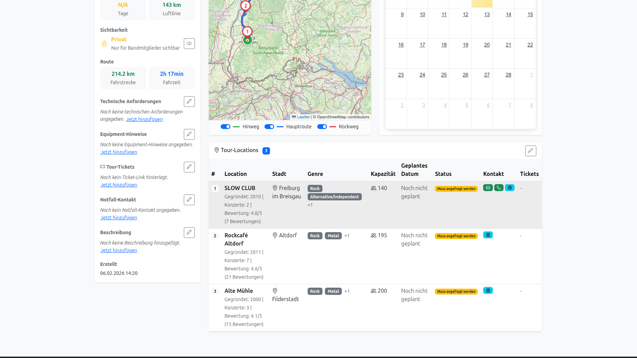Viewport: 637px width, 358px height.
Task: Open the website icon for Rockcafé Altdorf
Action: (488, 235)
